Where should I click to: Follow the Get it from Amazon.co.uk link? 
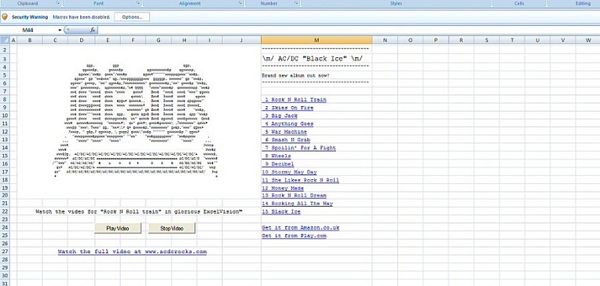[301, 227]
